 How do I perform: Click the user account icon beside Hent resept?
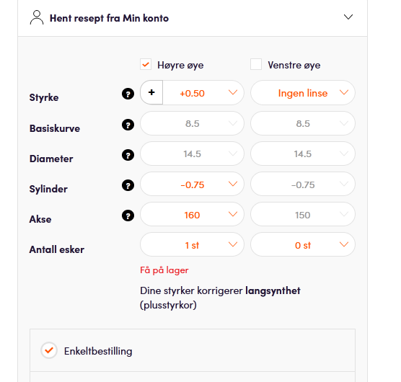[37, 17]
